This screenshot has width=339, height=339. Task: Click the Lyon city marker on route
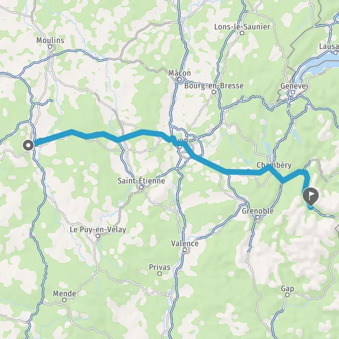[180, 147]
